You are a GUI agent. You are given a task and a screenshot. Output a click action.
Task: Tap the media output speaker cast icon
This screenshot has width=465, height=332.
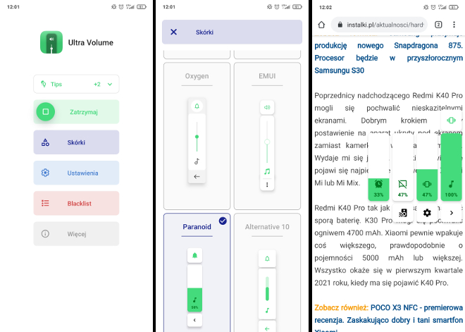[x=403, y=212]
